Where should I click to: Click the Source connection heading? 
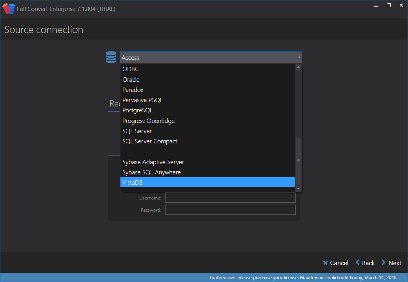pyautogui.click(x=44, y=30)
